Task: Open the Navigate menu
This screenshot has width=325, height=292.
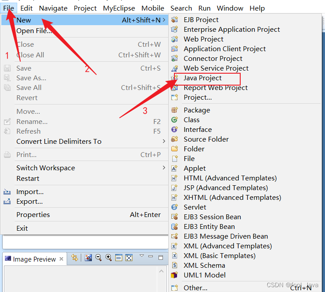Action: 53,8
